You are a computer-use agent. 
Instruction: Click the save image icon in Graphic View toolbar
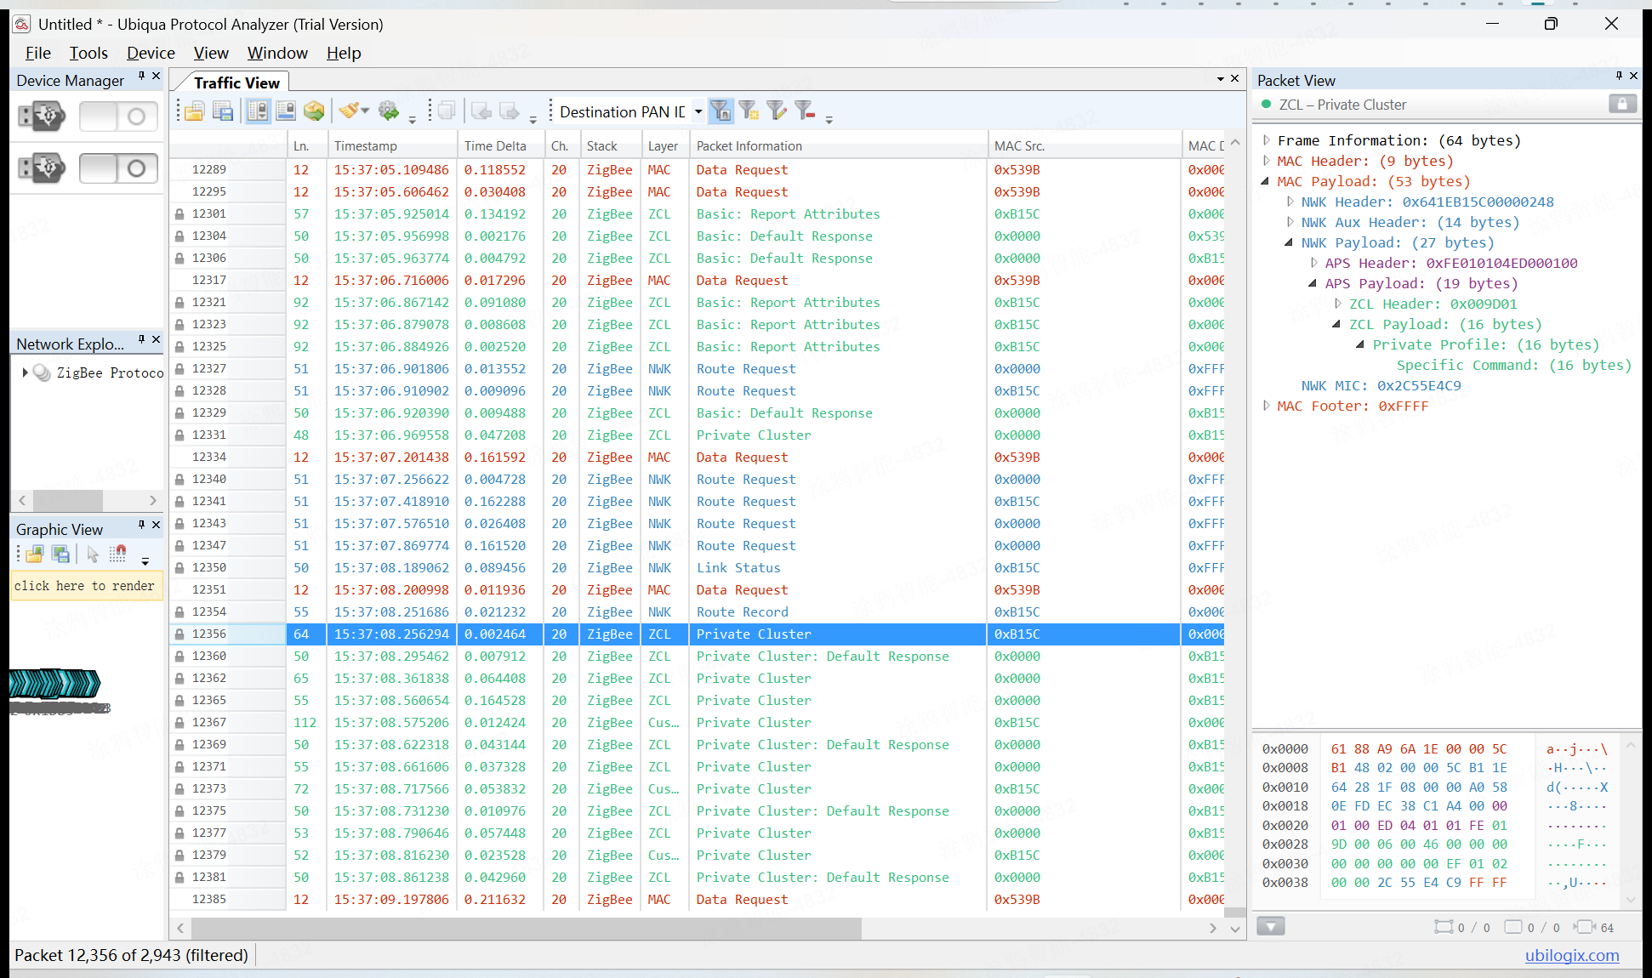pos(60,554)
